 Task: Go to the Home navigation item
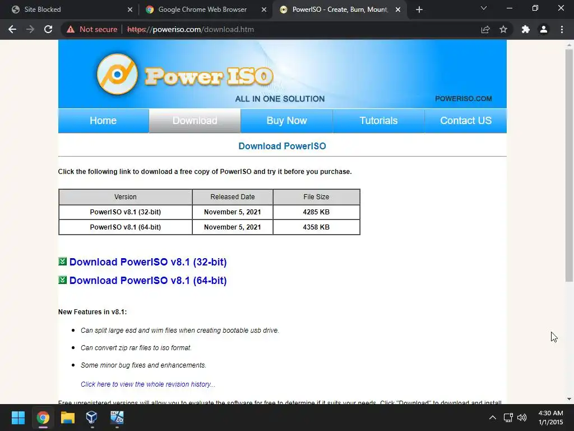pos(103,121)
